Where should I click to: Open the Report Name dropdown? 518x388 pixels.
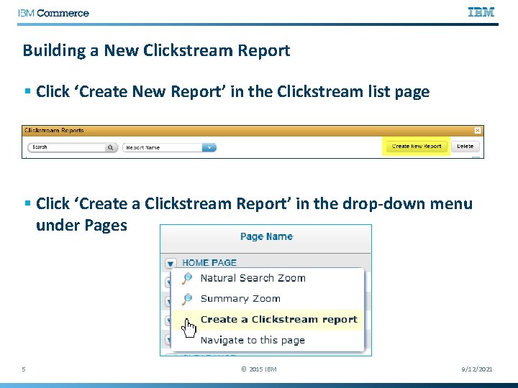pyautogui.click(x=209, y=147)
